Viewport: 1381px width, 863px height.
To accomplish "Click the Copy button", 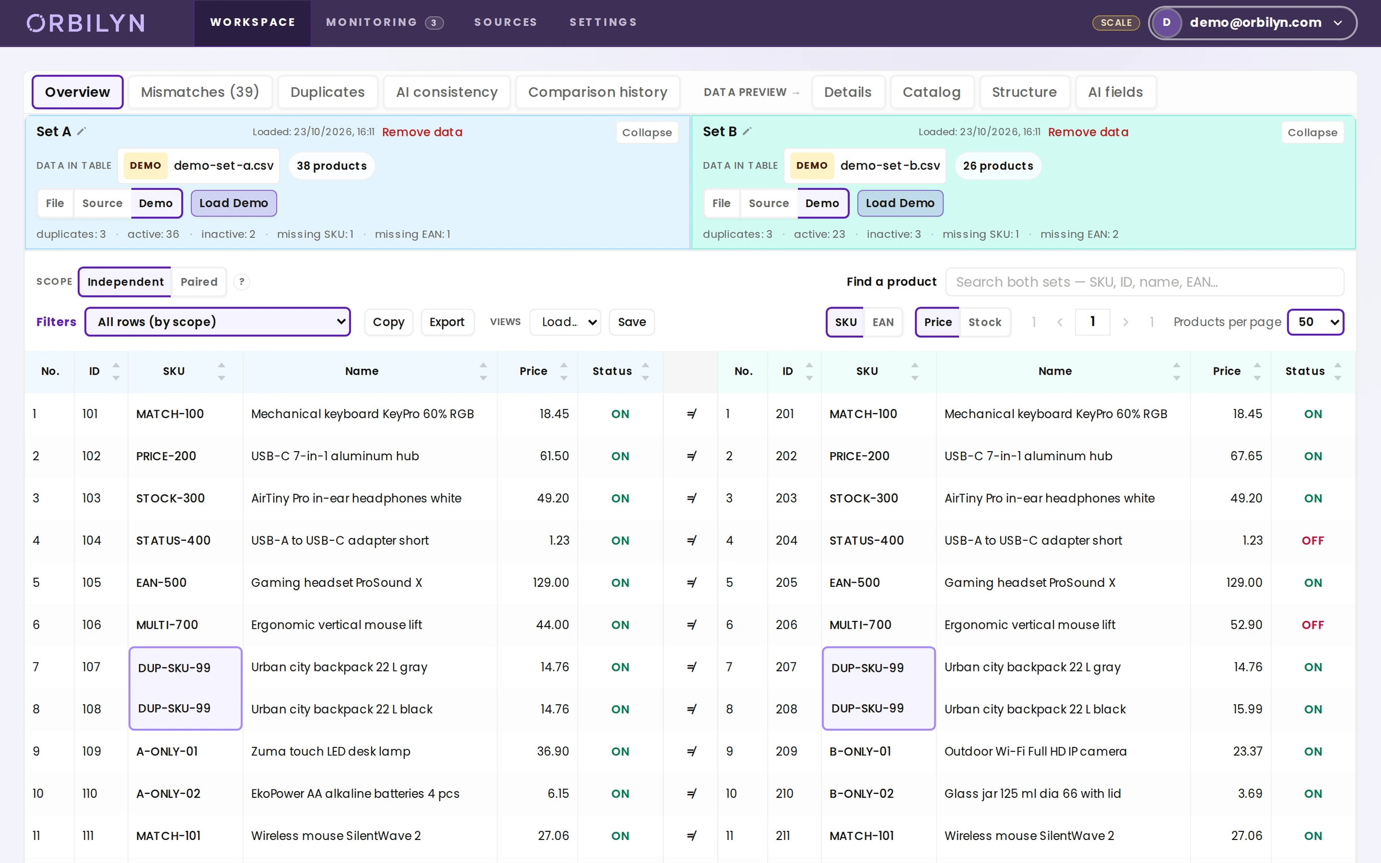I will click(x=388, y=322).
